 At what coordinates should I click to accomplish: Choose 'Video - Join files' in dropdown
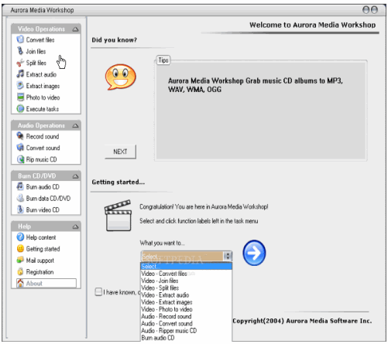pyautogui.click(x=186, y=281)
